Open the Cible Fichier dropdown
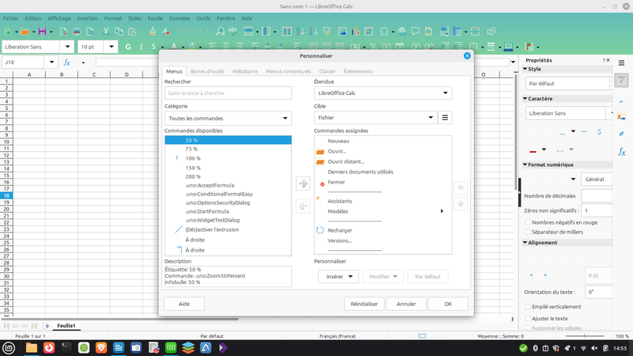 click(x=375, y=117)
